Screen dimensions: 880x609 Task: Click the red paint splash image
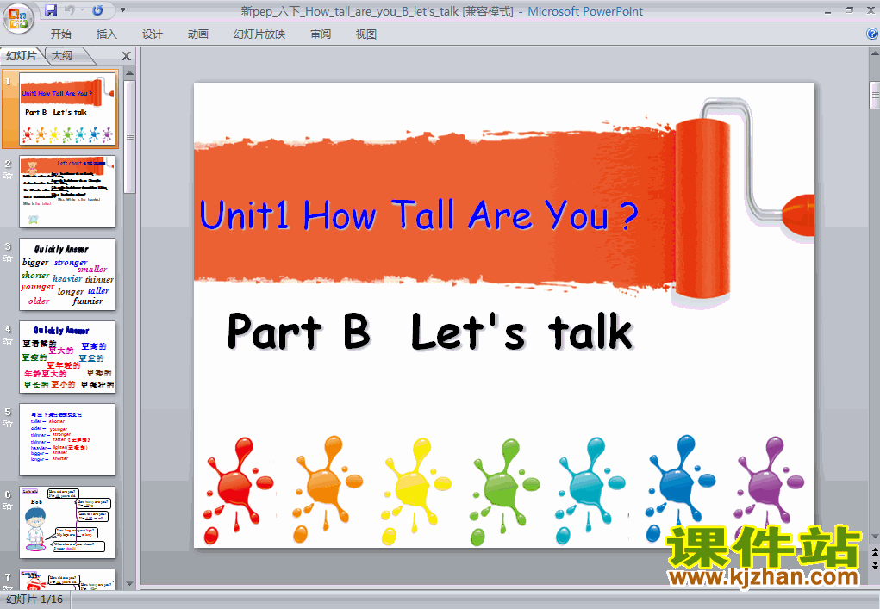(x=239, y=489)
